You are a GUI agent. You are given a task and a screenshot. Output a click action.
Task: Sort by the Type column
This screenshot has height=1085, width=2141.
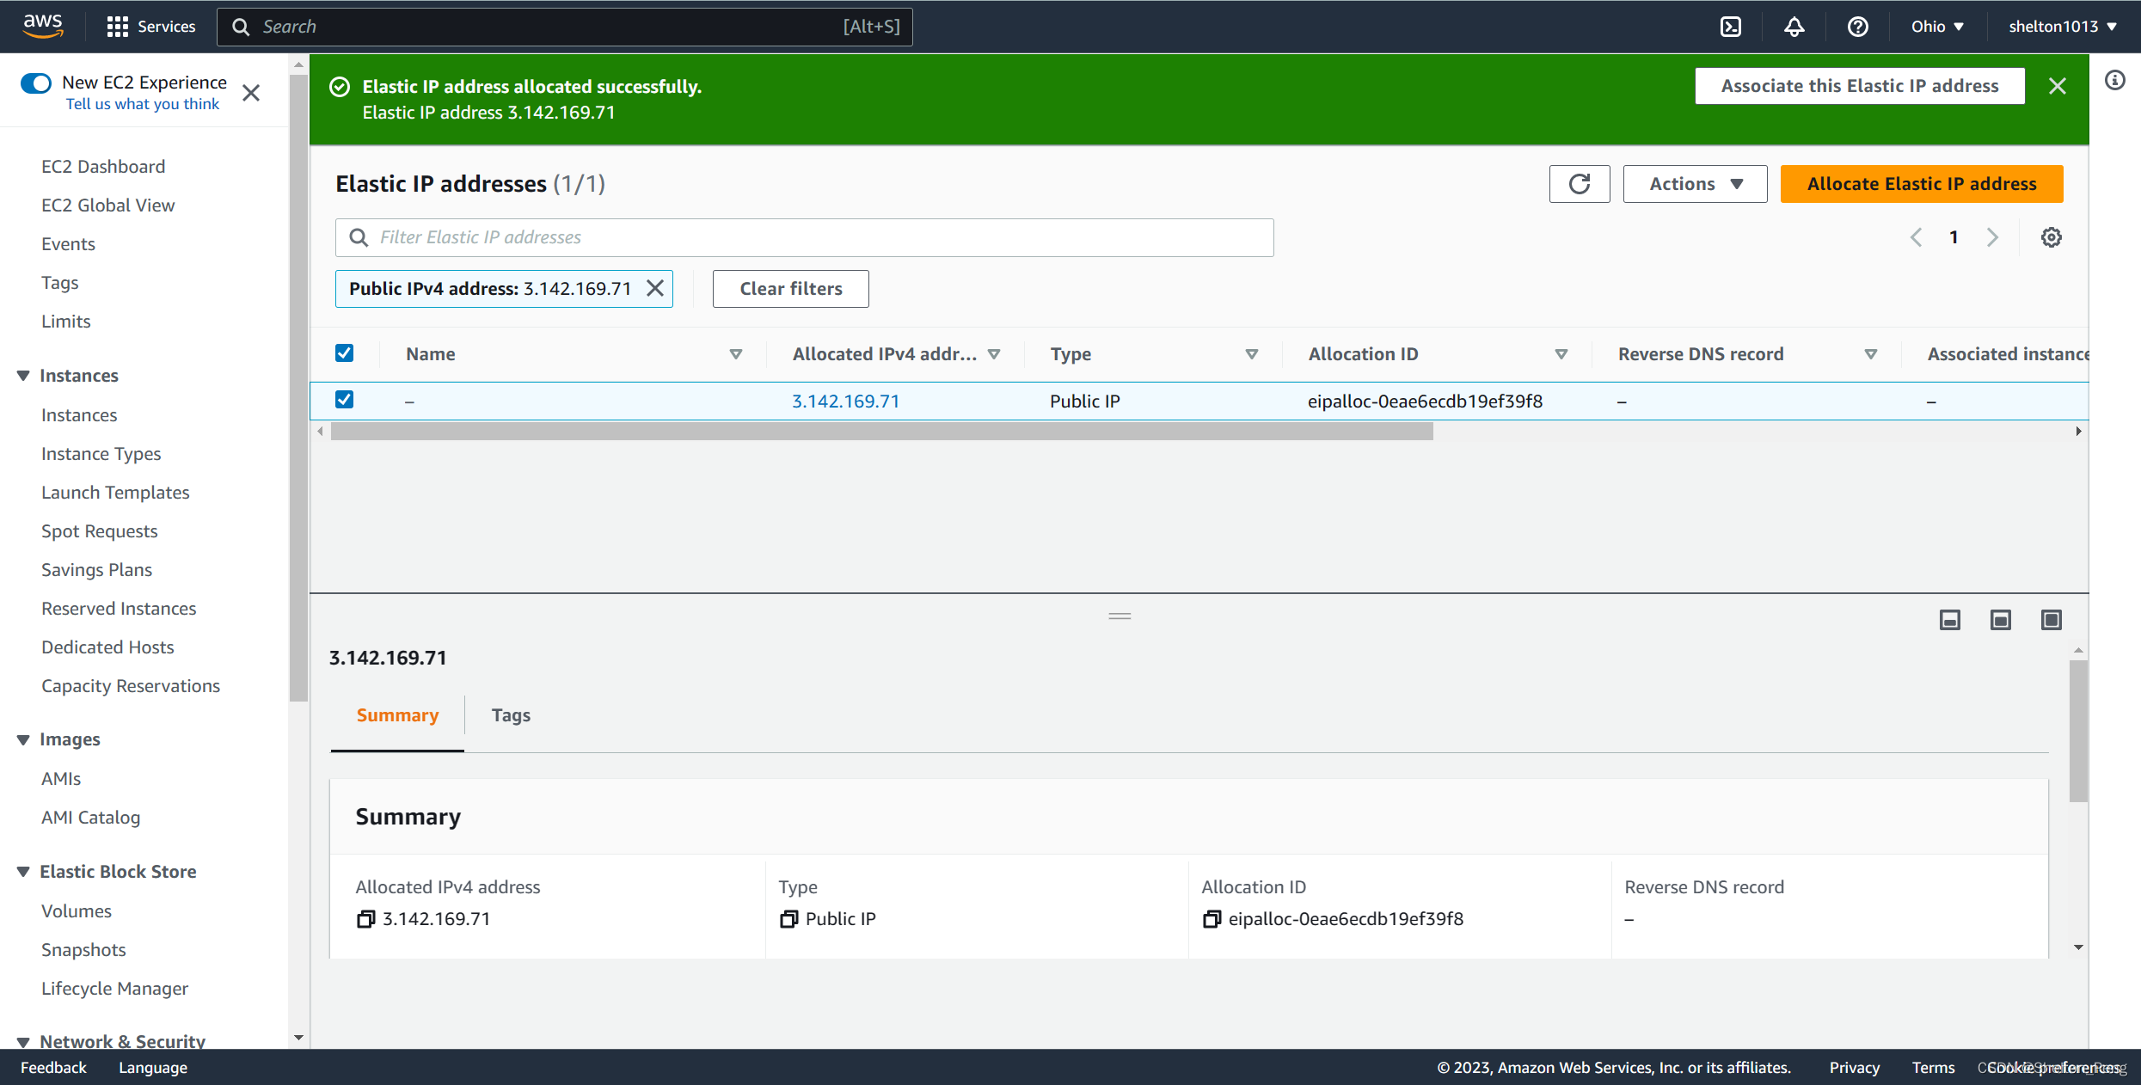1252,354
